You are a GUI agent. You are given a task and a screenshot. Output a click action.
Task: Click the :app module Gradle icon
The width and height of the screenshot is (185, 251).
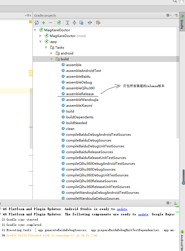46,42
